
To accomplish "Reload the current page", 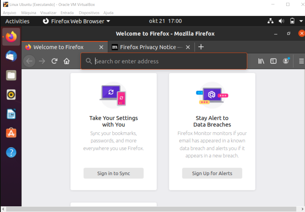I will pos(54,61).
